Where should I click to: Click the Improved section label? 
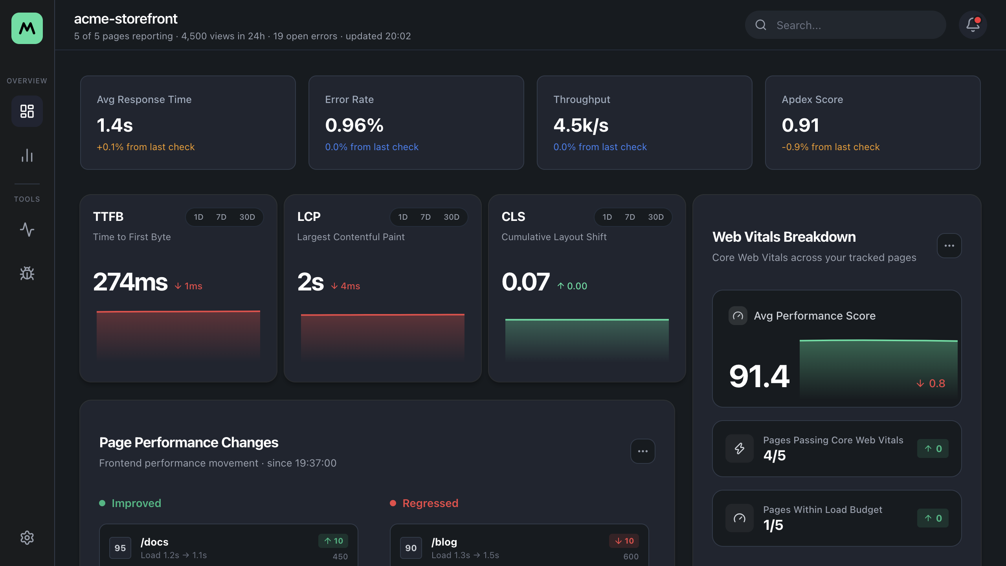[x=136, y=503]
